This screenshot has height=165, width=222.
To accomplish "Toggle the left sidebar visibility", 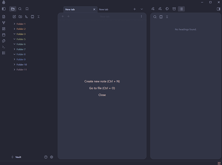I will 4,9.
